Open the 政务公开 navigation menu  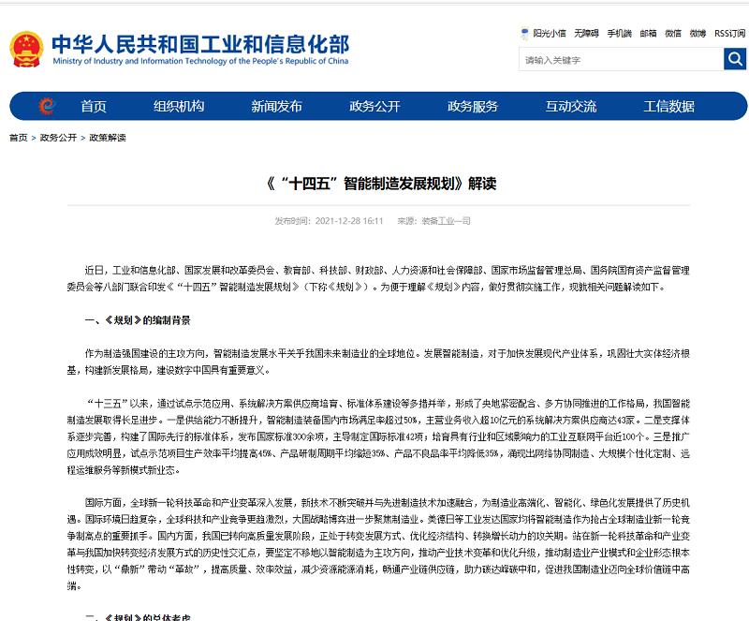pyautogui.click(x=374, y=106)
